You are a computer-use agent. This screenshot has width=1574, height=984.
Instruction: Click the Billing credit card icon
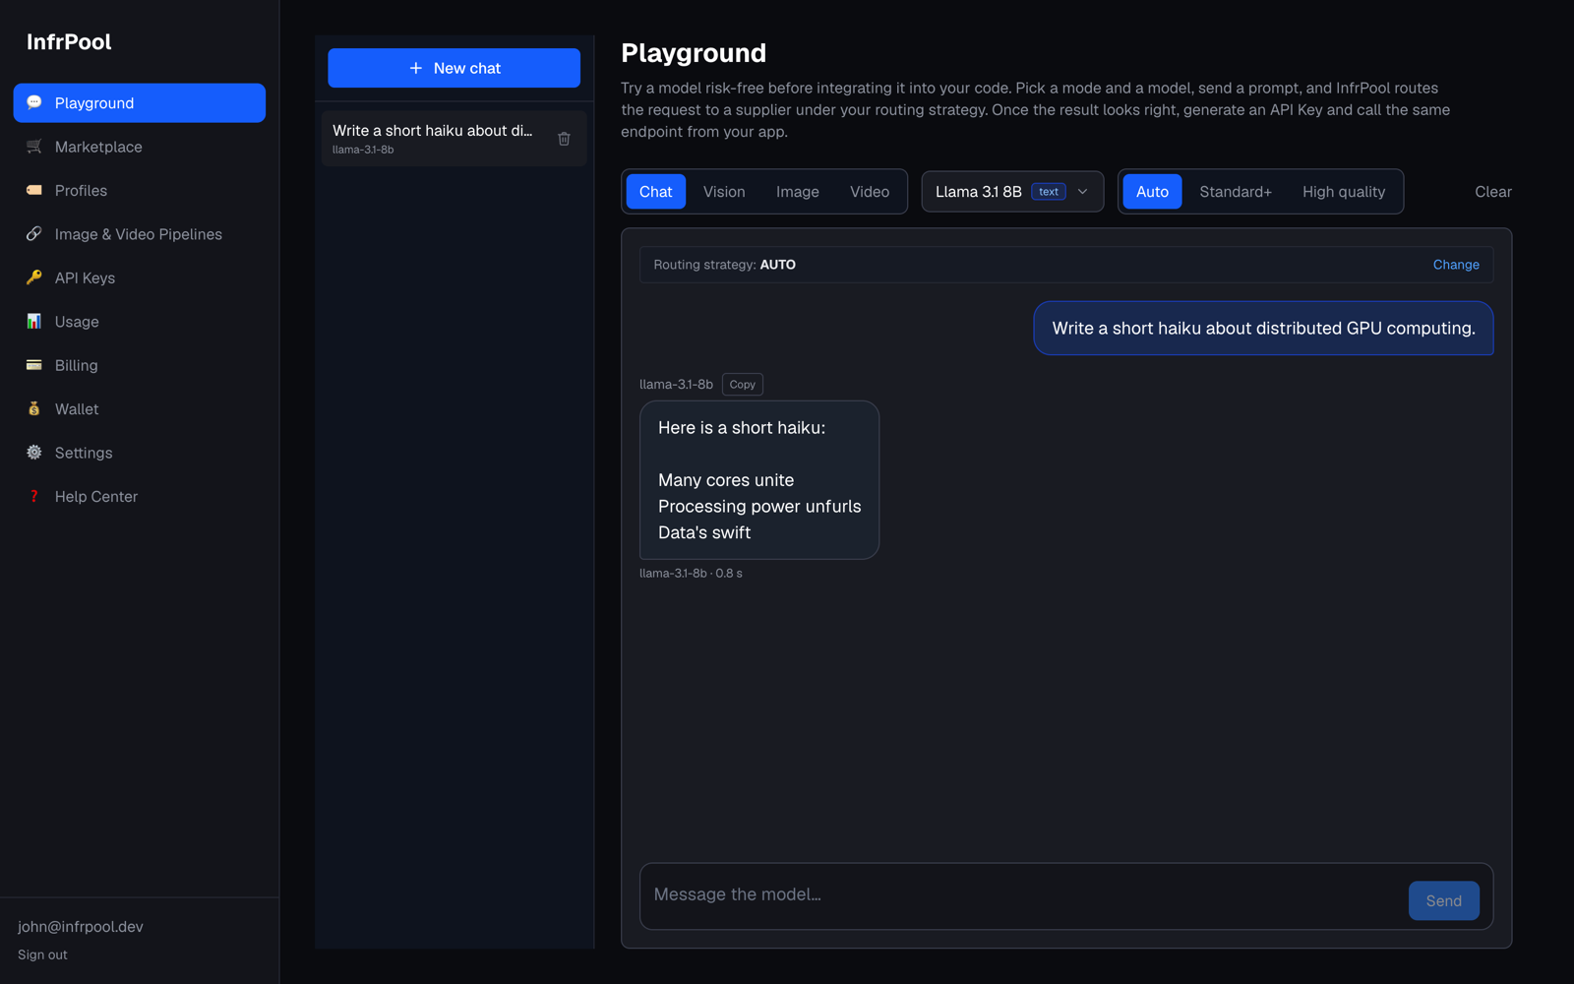point(34,365)
